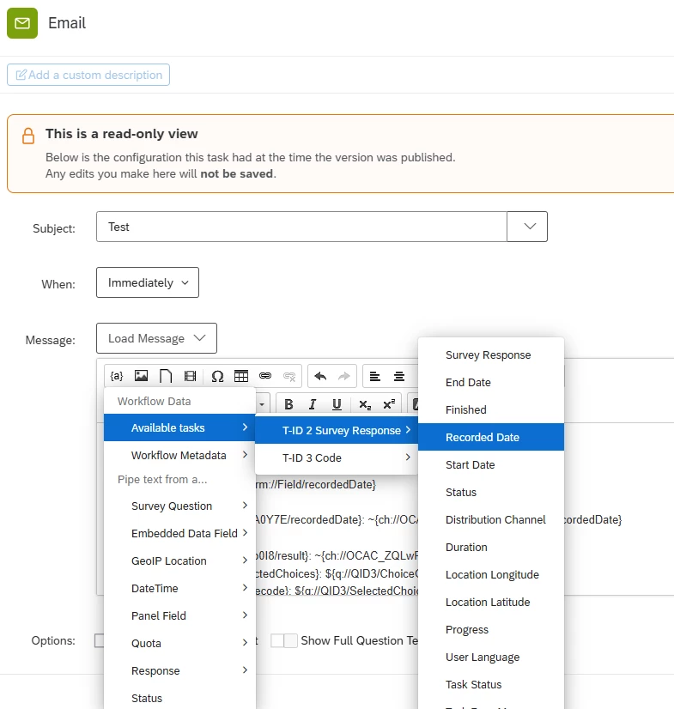Click the insert link chain icon
The width and height of the screenshot is (674, 709).
point(265,376)
